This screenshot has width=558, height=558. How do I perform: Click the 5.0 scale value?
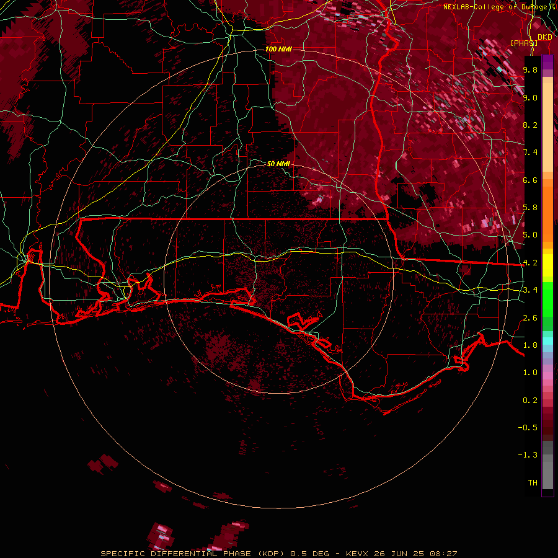click(x=530, y=235)
